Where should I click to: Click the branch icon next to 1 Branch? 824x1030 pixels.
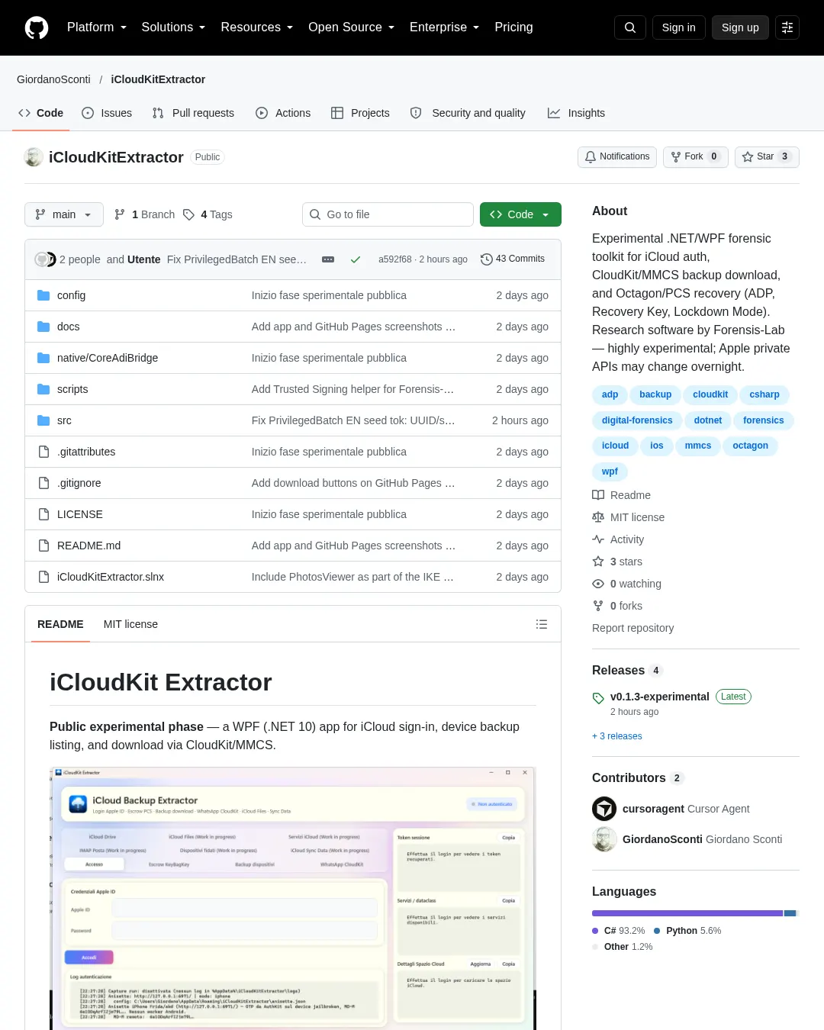coord(120,214)
